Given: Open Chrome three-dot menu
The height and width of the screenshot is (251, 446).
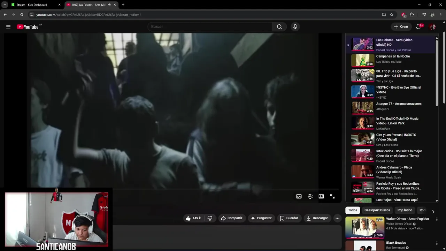Looking at the screenshot, I should pos(441,15).
